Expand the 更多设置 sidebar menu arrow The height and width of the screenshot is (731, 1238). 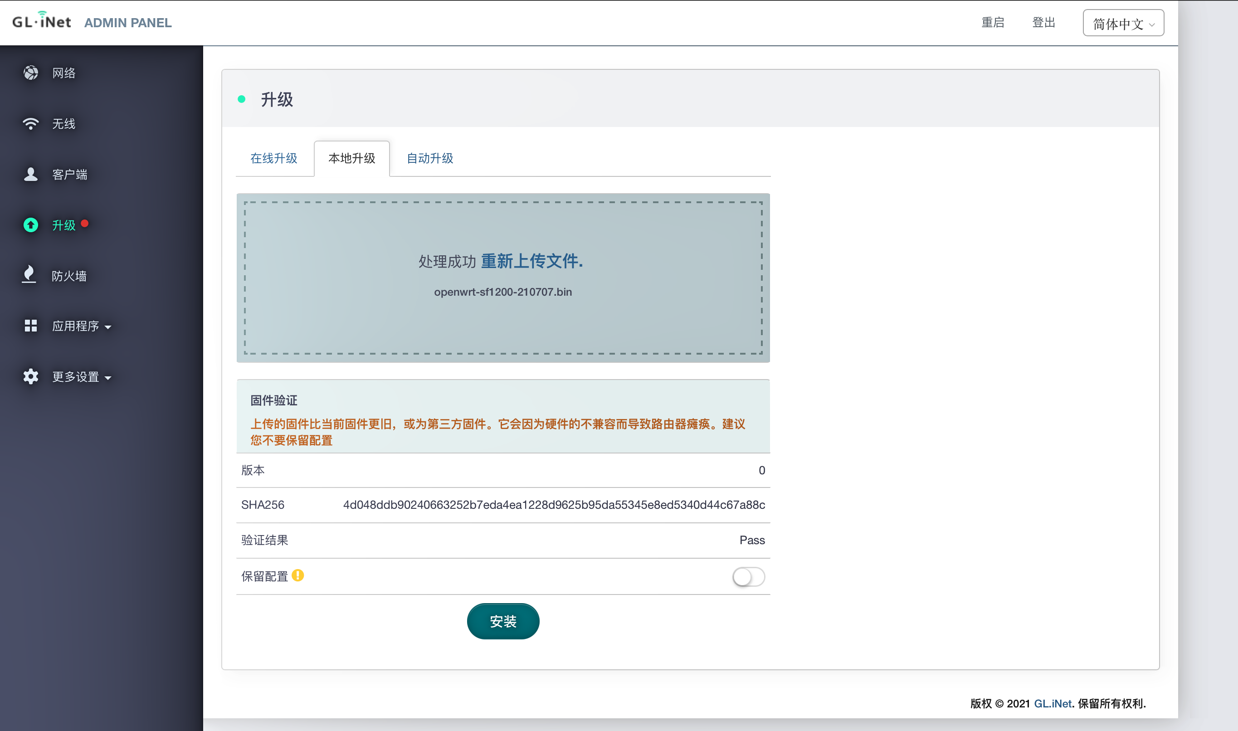(108, 378)
